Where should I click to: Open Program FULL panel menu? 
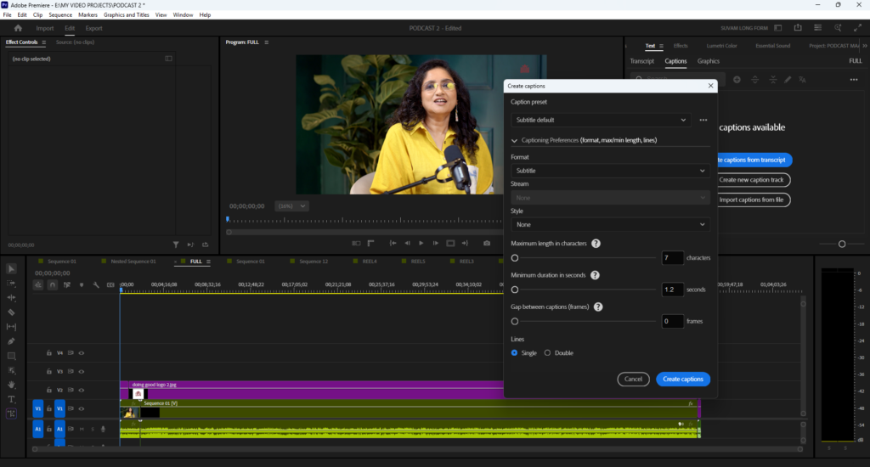[266, 42]
